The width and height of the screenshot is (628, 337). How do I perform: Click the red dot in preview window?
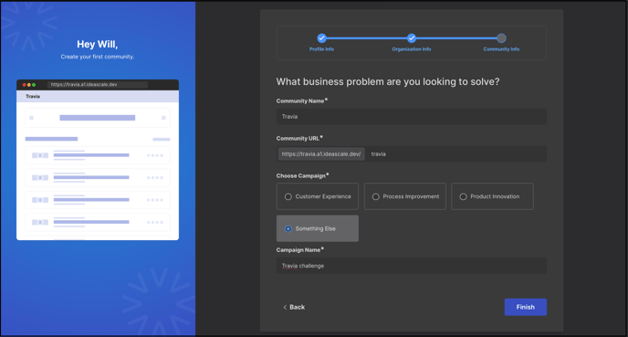(24, 85)
